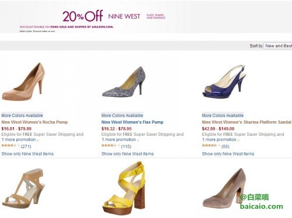
Task: View the 271 reviews for Rocha Pump
Action: click(x=26, y=146)
